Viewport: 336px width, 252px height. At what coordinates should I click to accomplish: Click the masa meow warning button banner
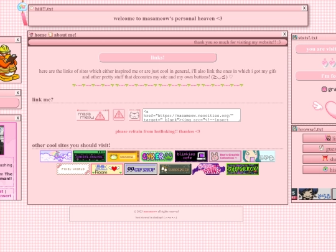point(93,115)
